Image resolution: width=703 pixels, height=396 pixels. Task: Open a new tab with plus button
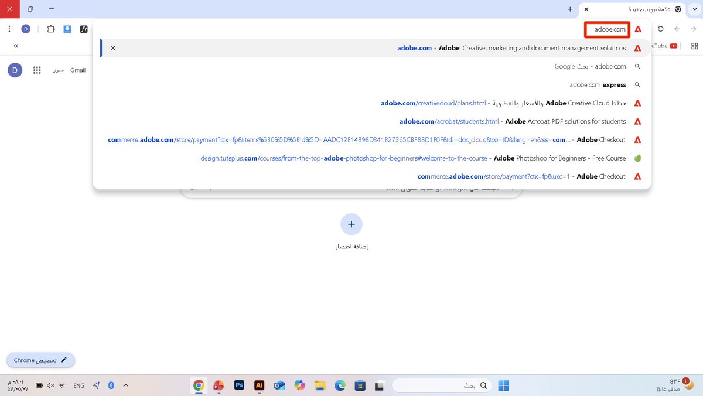pyautogui.click(x=570, y=9)
